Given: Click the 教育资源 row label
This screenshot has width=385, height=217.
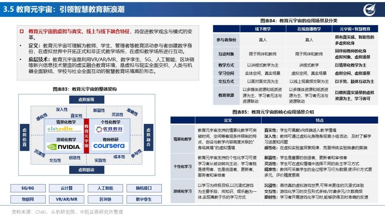Looking at the screenshot, I should point(226,95).
